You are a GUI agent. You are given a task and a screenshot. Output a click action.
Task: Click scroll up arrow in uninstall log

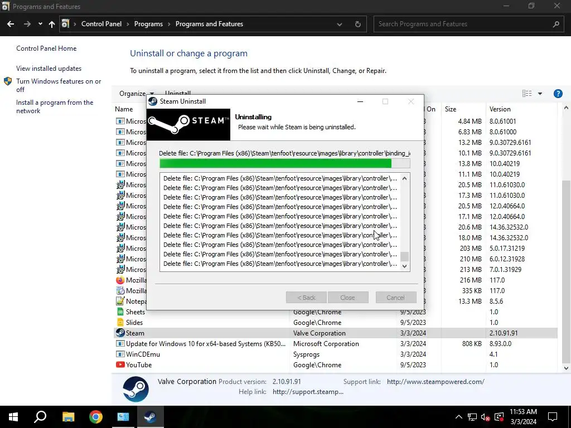[404, 178]
